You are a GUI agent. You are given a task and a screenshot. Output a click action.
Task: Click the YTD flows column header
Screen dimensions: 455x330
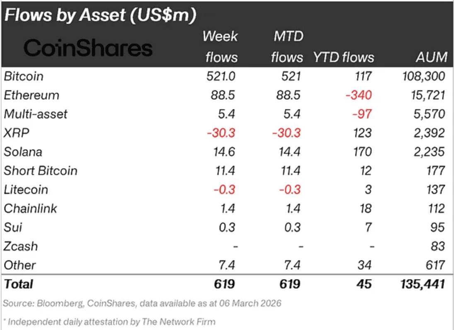click(x=344, y=57)
